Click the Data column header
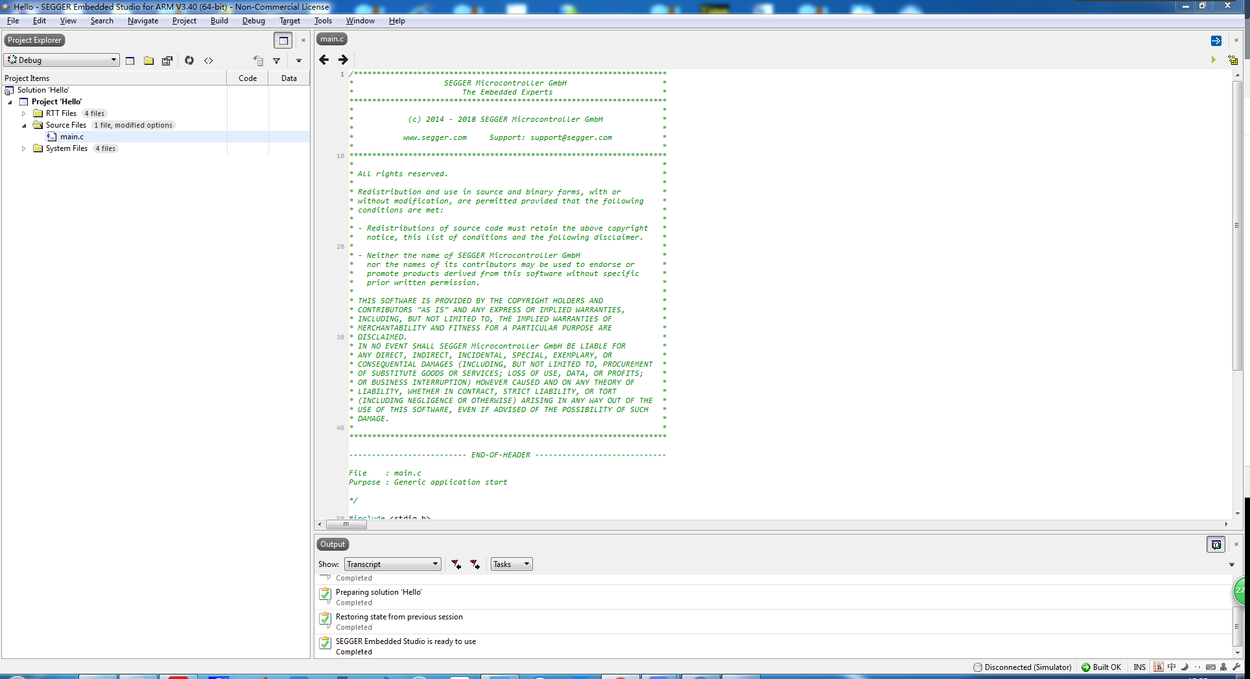 (289, 78)
